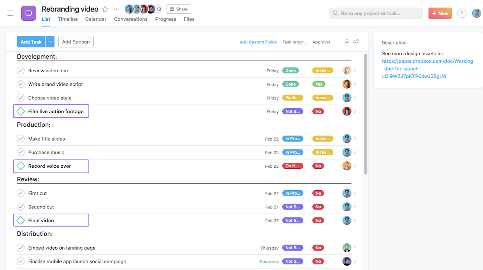Open the Files tab

click(189, 19)
